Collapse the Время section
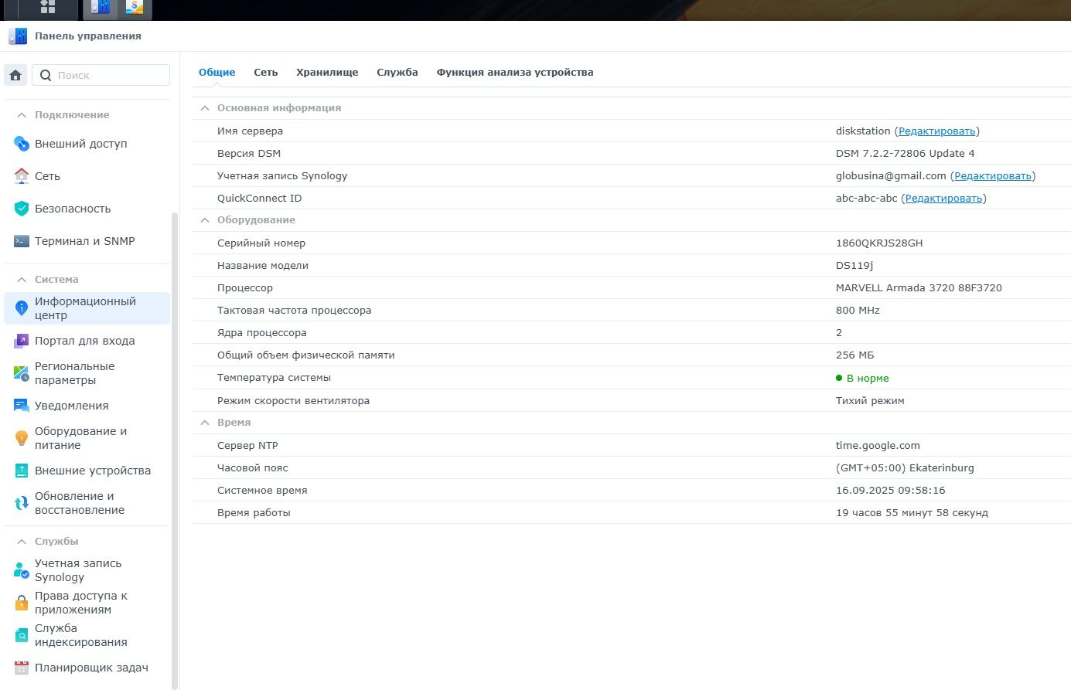Image resolution: width=1071 pixels, height=690 pixels. [205, 423]
